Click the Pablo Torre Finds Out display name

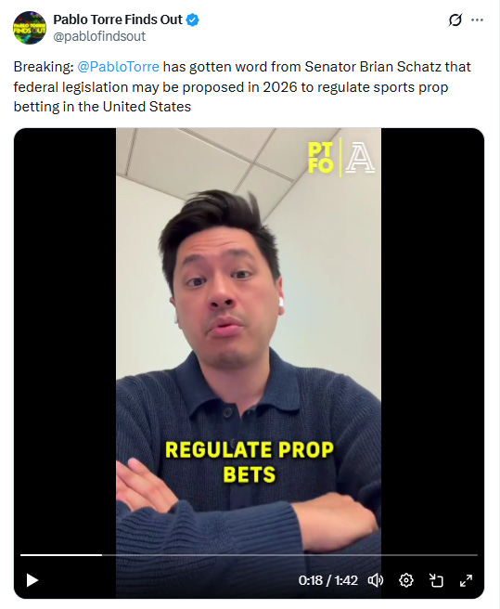coord(118,19)
